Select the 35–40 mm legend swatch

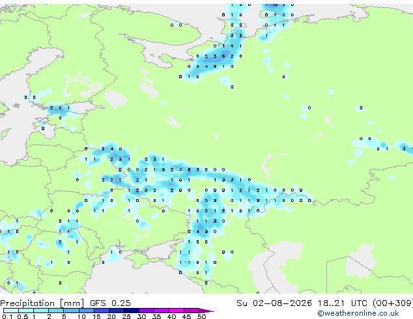[161, 311]
